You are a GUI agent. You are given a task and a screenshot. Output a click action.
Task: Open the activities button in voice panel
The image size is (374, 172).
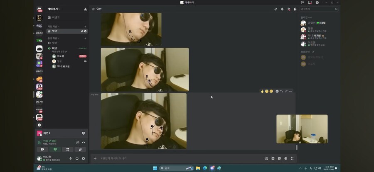coord(68,149)
